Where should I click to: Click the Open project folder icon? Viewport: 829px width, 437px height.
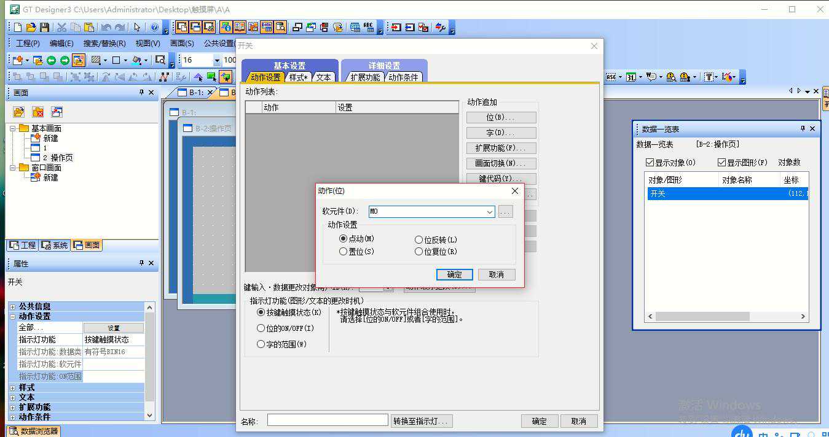(x=31, y=28)
